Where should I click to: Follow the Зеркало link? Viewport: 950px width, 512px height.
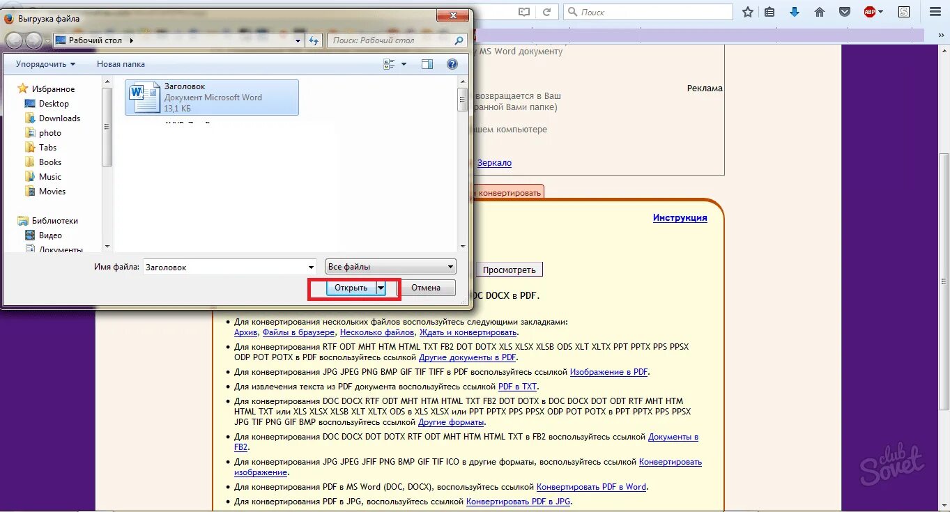click(494, 163)
